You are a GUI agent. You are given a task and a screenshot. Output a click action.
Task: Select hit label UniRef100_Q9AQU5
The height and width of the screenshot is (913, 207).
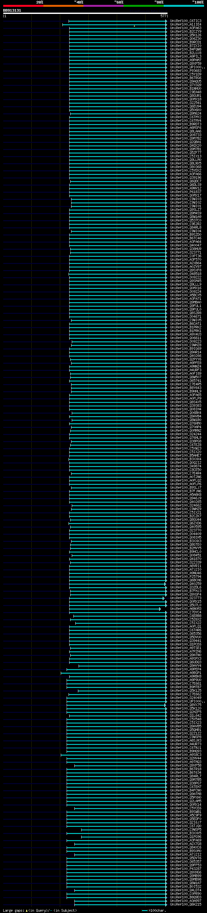(x=185, y=81)
